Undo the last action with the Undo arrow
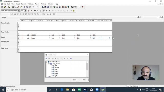The image size is (164, 92). point(33,7)
